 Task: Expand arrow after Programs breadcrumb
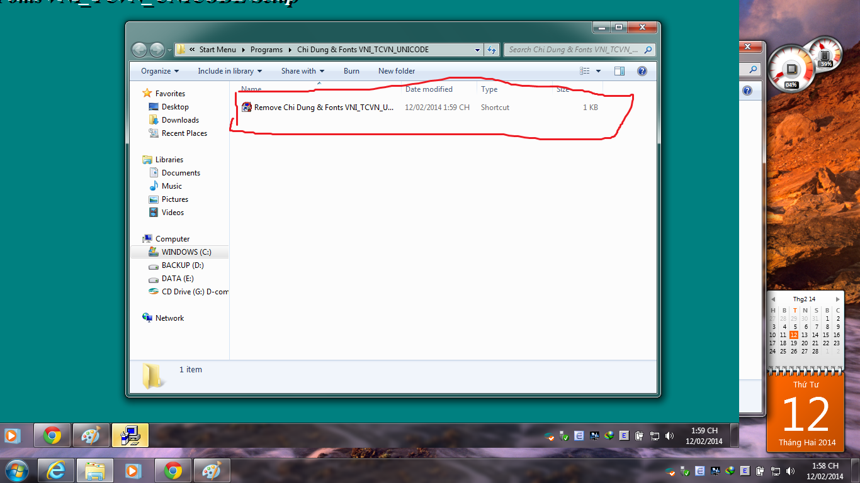pyautogui.click(x=290, y=50)
